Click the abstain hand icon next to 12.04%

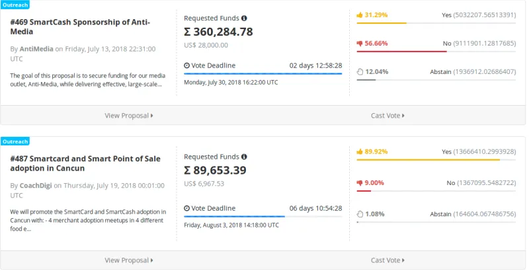click(360, 72)
